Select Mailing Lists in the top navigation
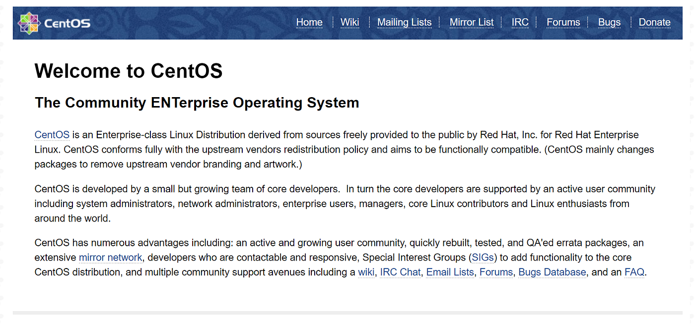 (x=405, y=22)
